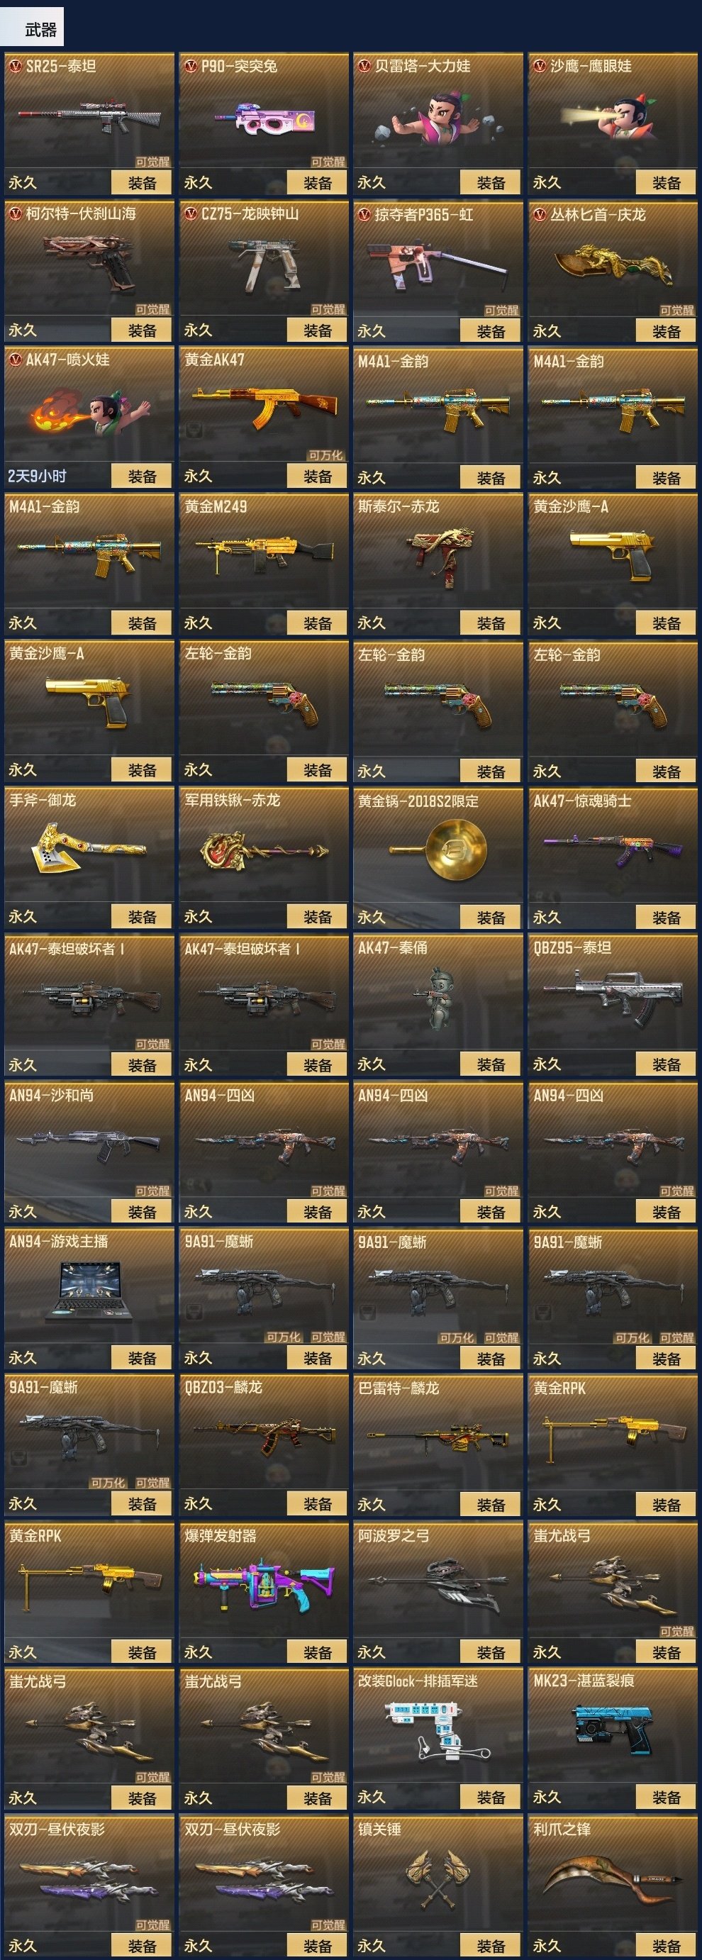Click the 黄金锅-2018S2限定 golden pan image
This screenshot has width=702, height=1960.
[439, 849]
